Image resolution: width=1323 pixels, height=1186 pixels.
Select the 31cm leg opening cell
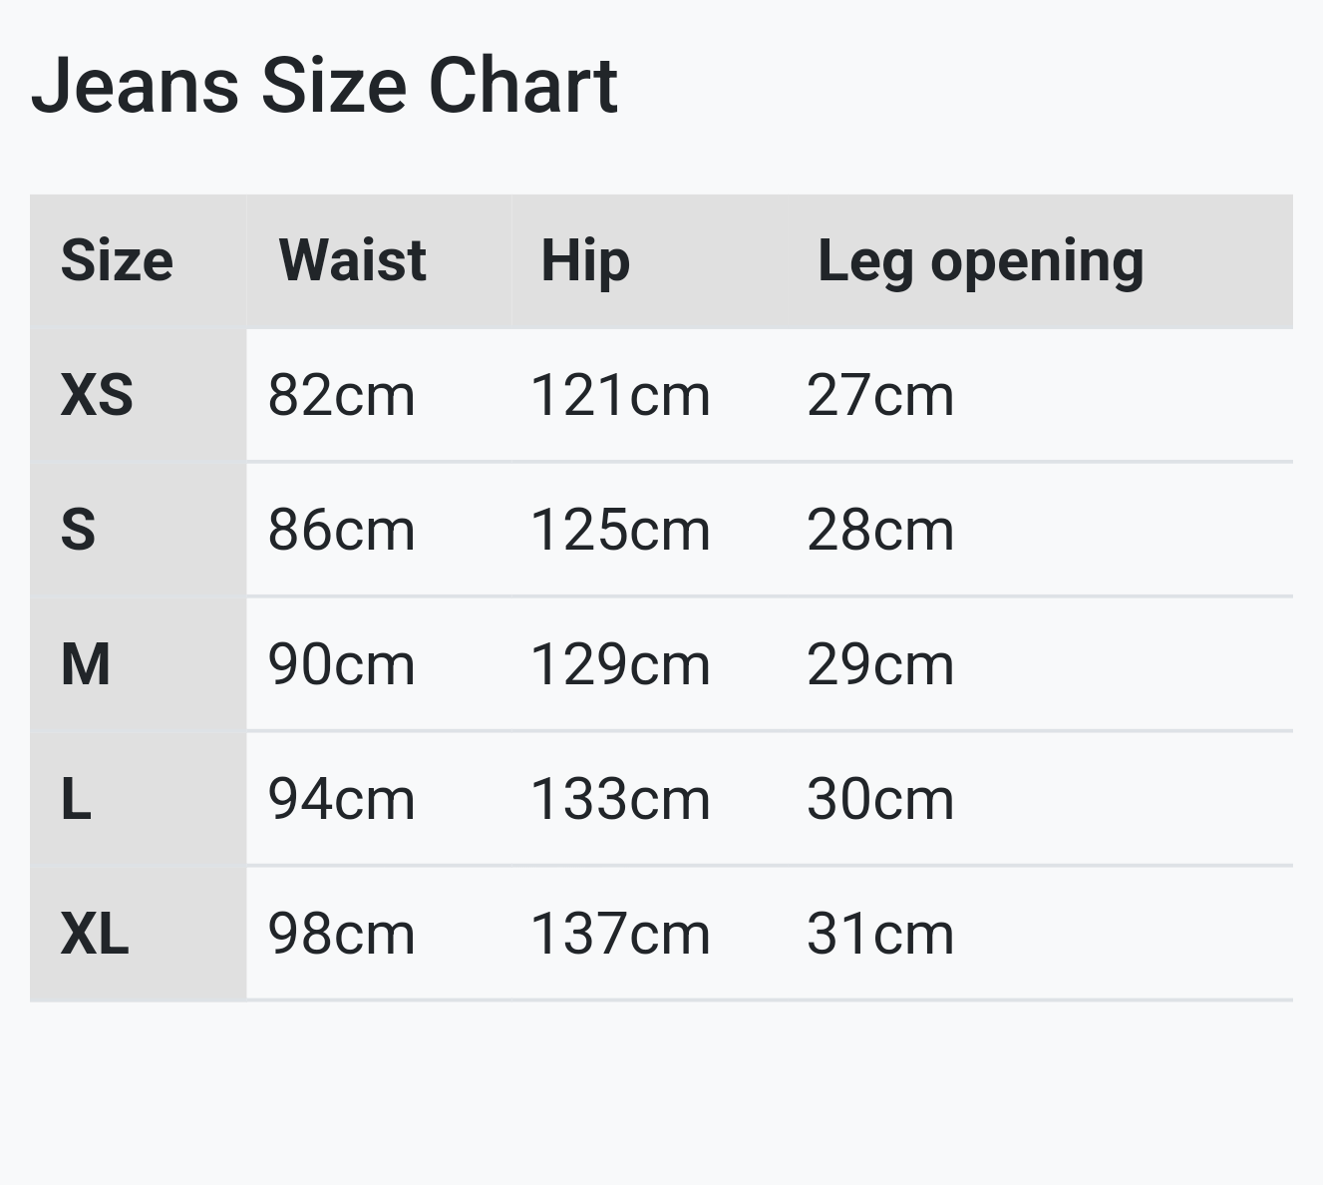880,934
